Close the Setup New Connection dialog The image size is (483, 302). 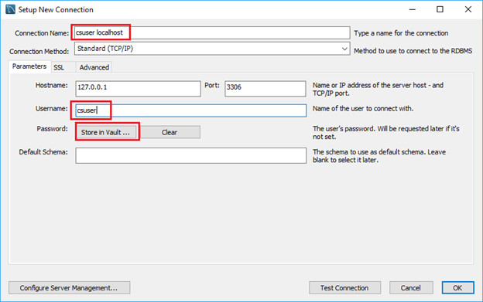coord(468,9)
